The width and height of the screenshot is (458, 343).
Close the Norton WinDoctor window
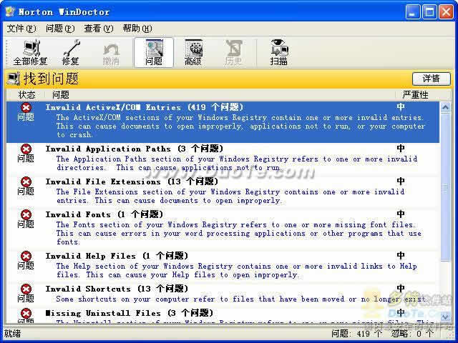click(x=447, y=12)
